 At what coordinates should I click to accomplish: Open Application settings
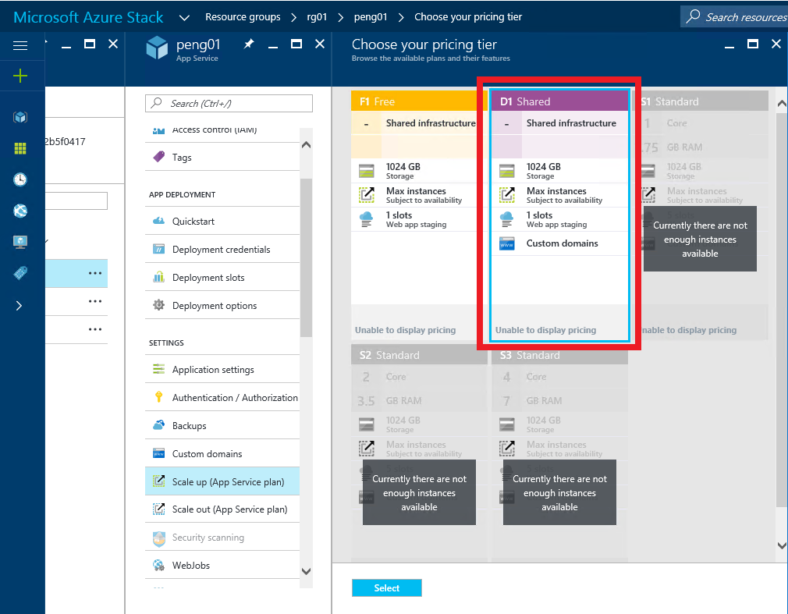(222, 369)
